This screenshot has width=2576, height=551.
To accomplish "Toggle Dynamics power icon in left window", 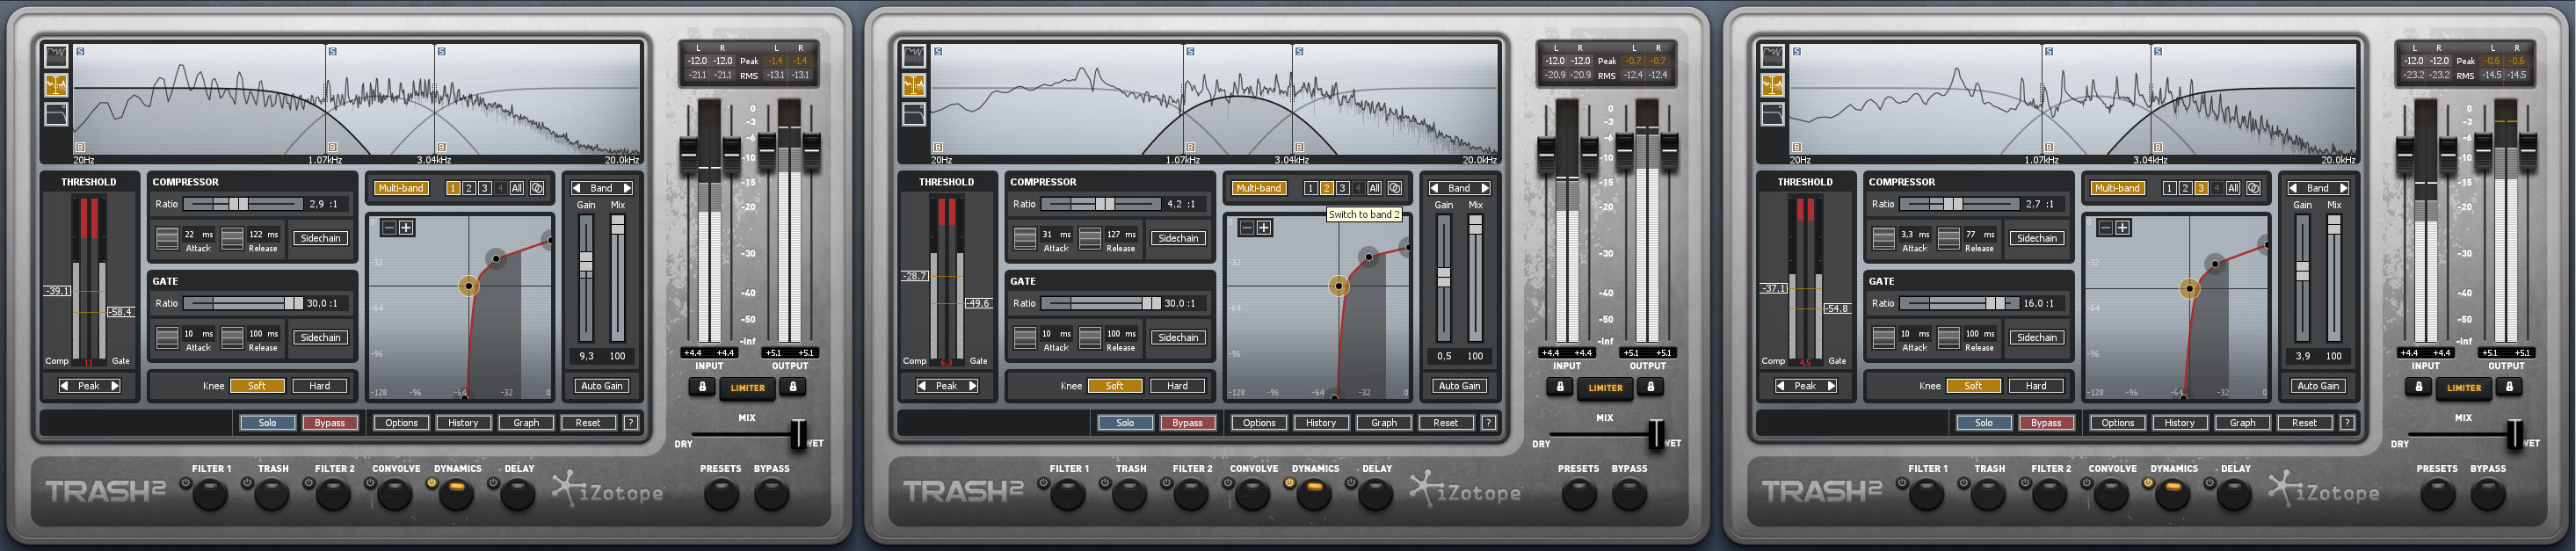I will click(432, 483).
